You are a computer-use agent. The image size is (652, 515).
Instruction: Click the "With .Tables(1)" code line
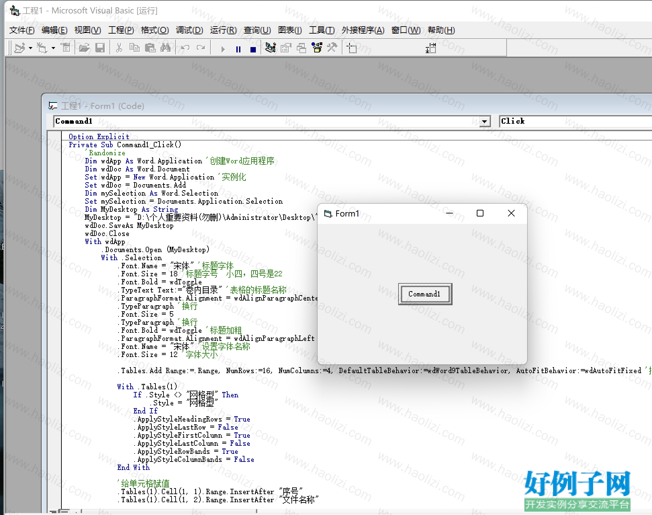[147, 387]
